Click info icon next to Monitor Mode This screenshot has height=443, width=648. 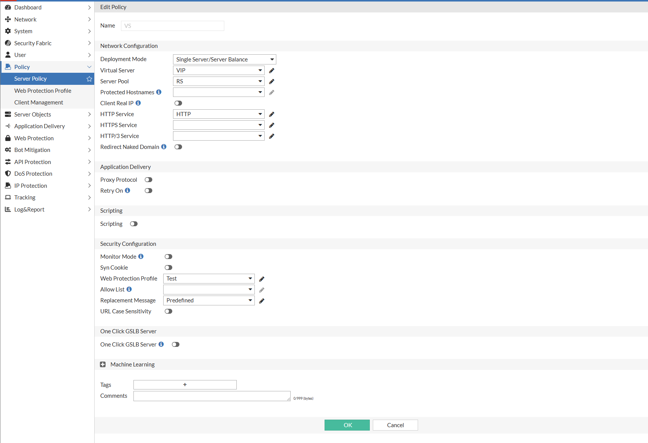pyautogui.click(x=141, y=256)
